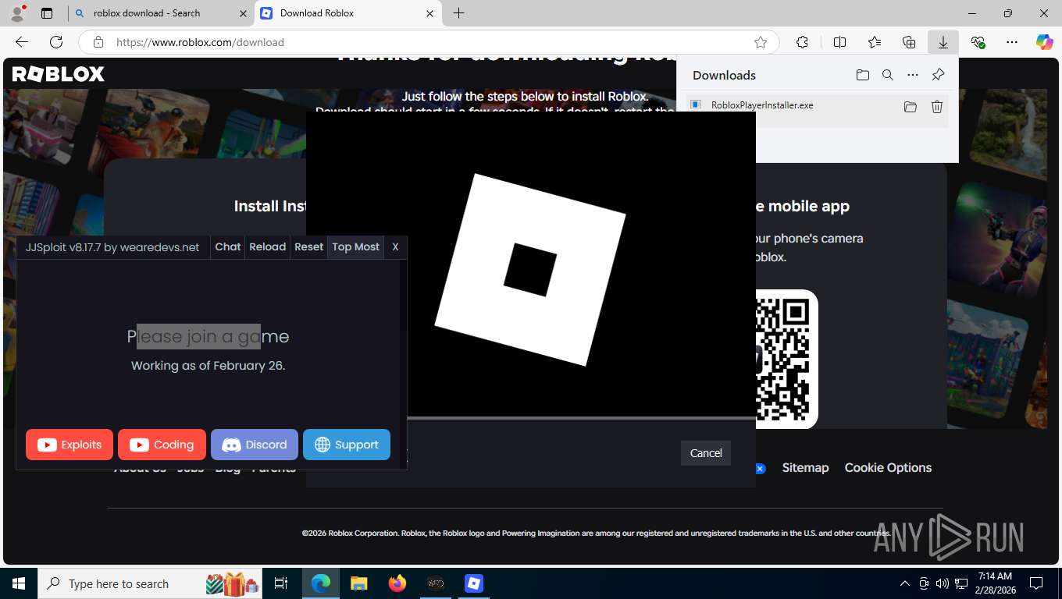Close the JJSploit window with X

(x=395, y=246)
